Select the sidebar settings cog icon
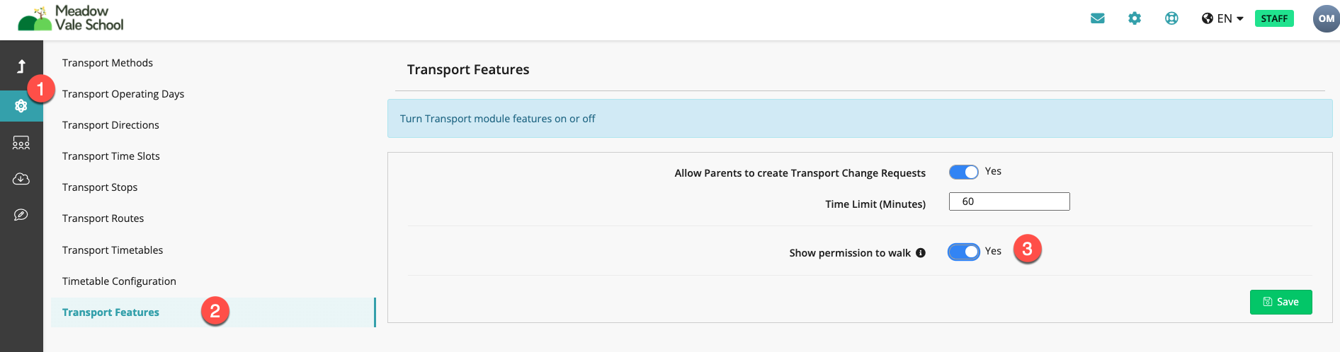 pos(21,106)
